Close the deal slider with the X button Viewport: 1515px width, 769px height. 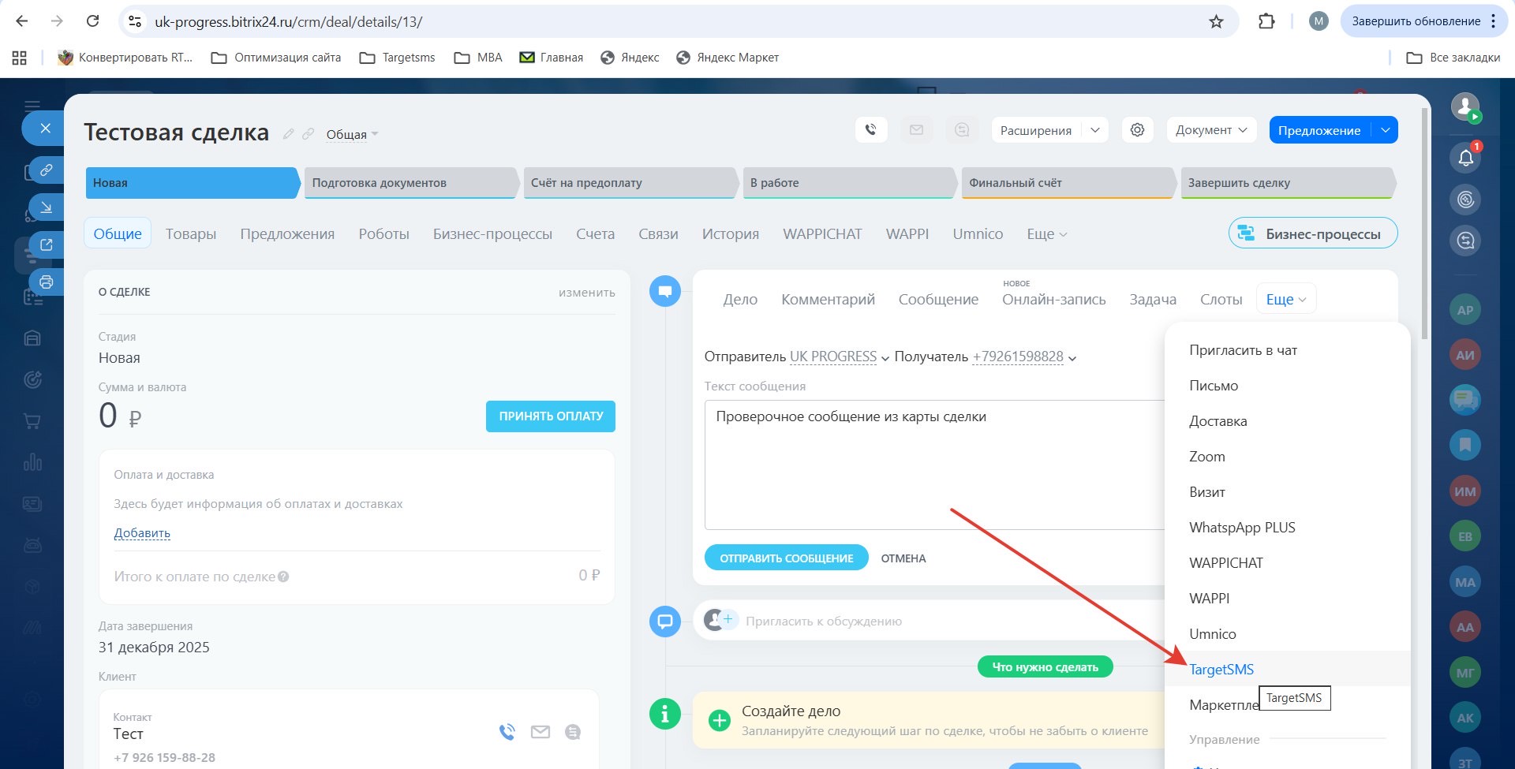coord(45,129)
